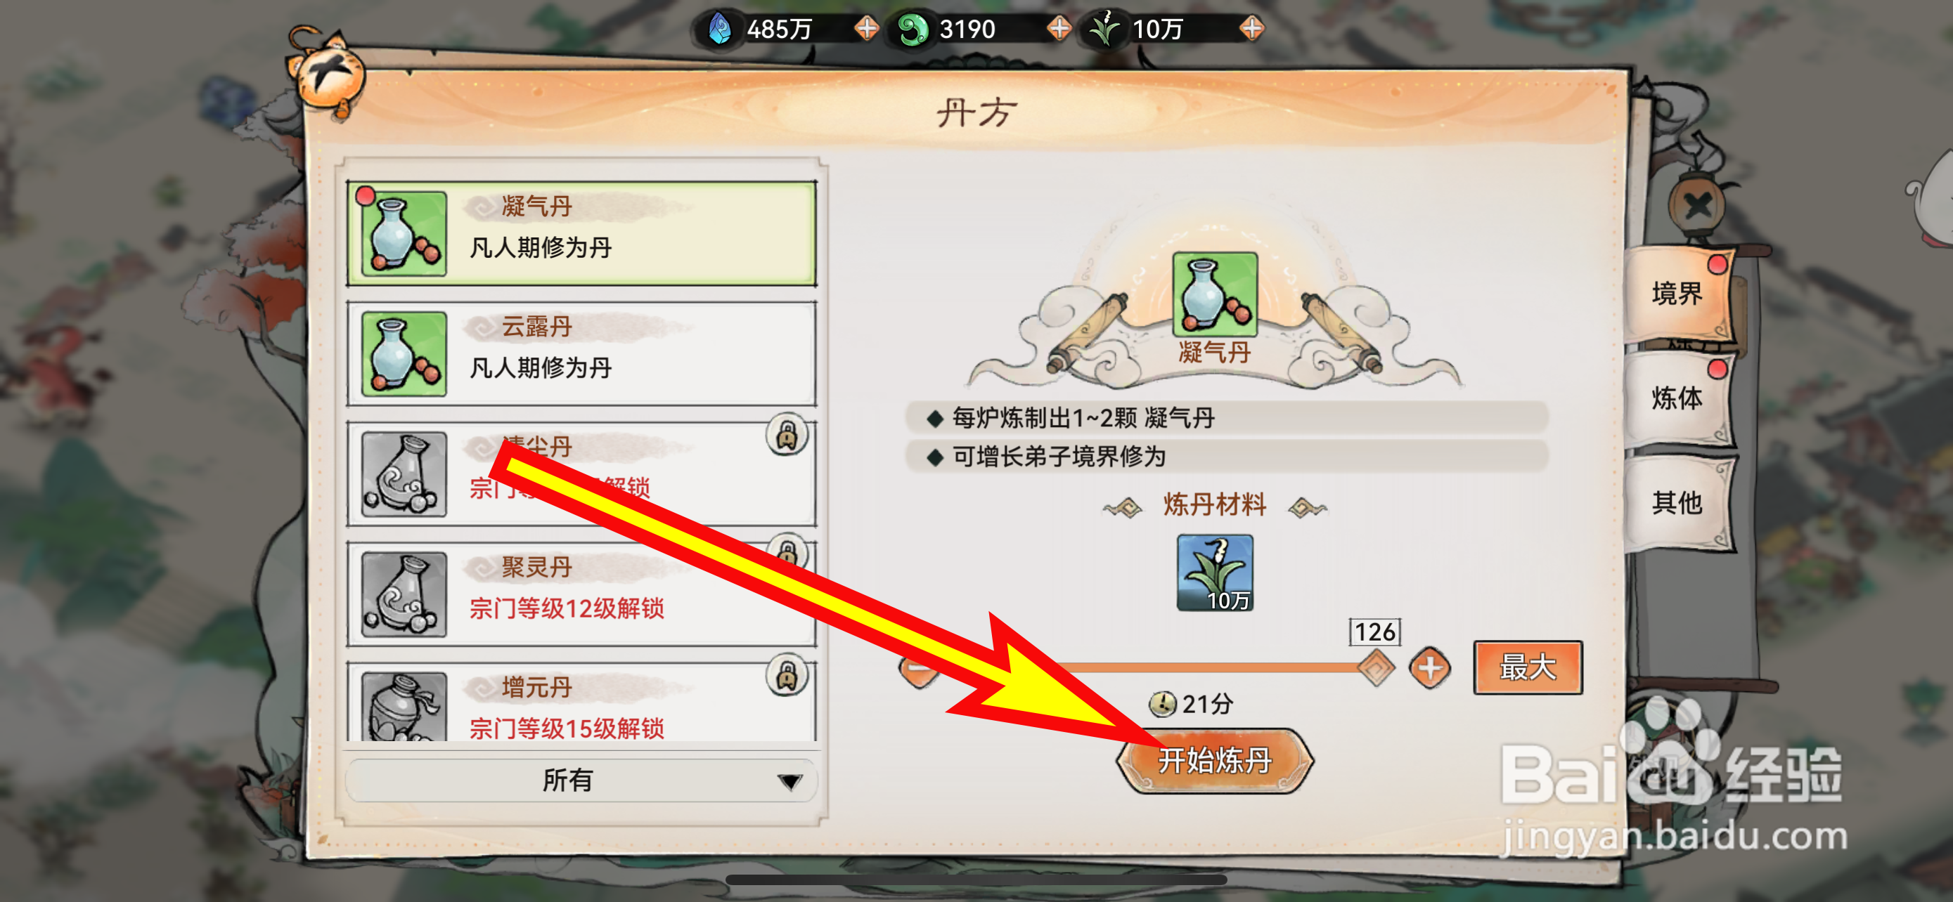The width and height of the screenshot is (1953, 902).
Task: Add more herb currency with plus
Action: click(1251, 29)
